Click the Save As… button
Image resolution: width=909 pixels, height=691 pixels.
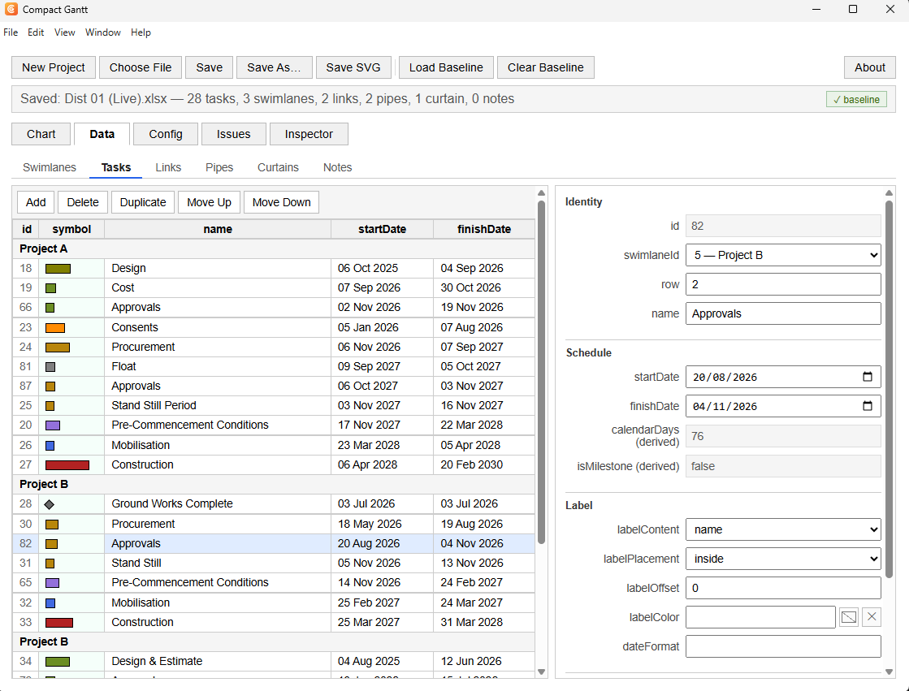275,67
